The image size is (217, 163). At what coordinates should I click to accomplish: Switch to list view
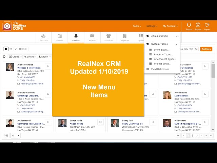point(11,49)
